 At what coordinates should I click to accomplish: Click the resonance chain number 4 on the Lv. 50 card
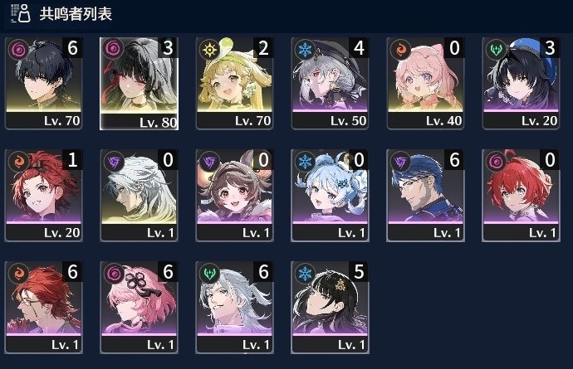[359, 48]
